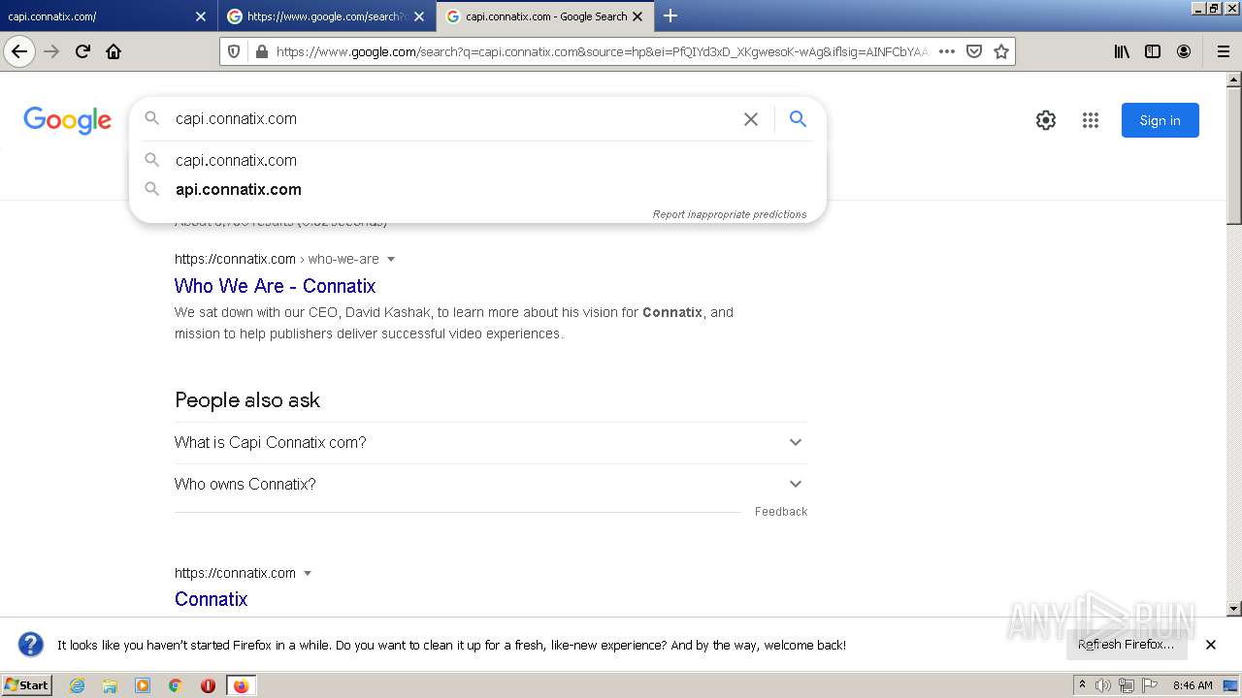Show sidebars icon in toolbar
Screen dimensions: 1242x698
coord(1153,51)
